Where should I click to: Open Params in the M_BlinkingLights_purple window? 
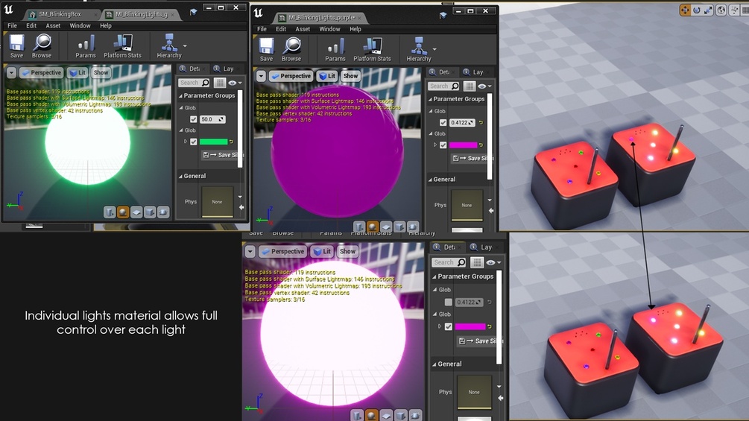[x=335, y=50]
